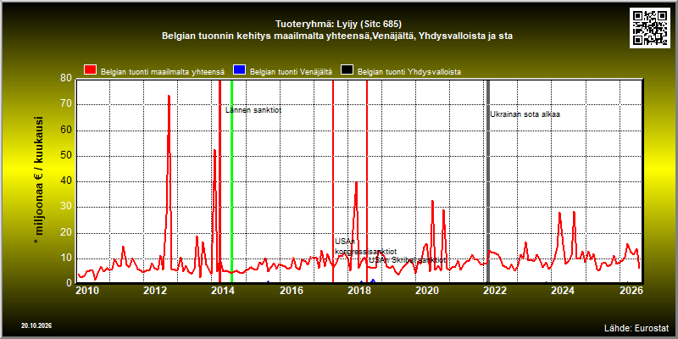Click the 'Ukrainan sota alkaa' annotation

tap(525, 114)
